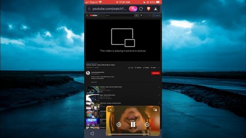Viewport: 246px width, 138px height.
Task: Tap the picture-in-picture placeholder in player
Action: coord(123,40)
